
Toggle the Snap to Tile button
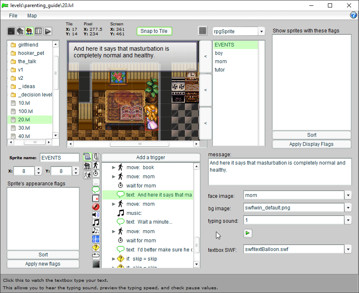coord(154,31)
